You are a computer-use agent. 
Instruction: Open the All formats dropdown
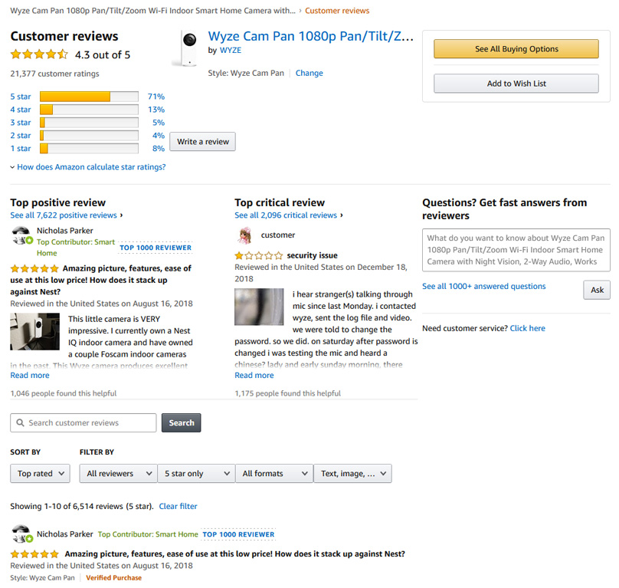click(x=274, y=474)
